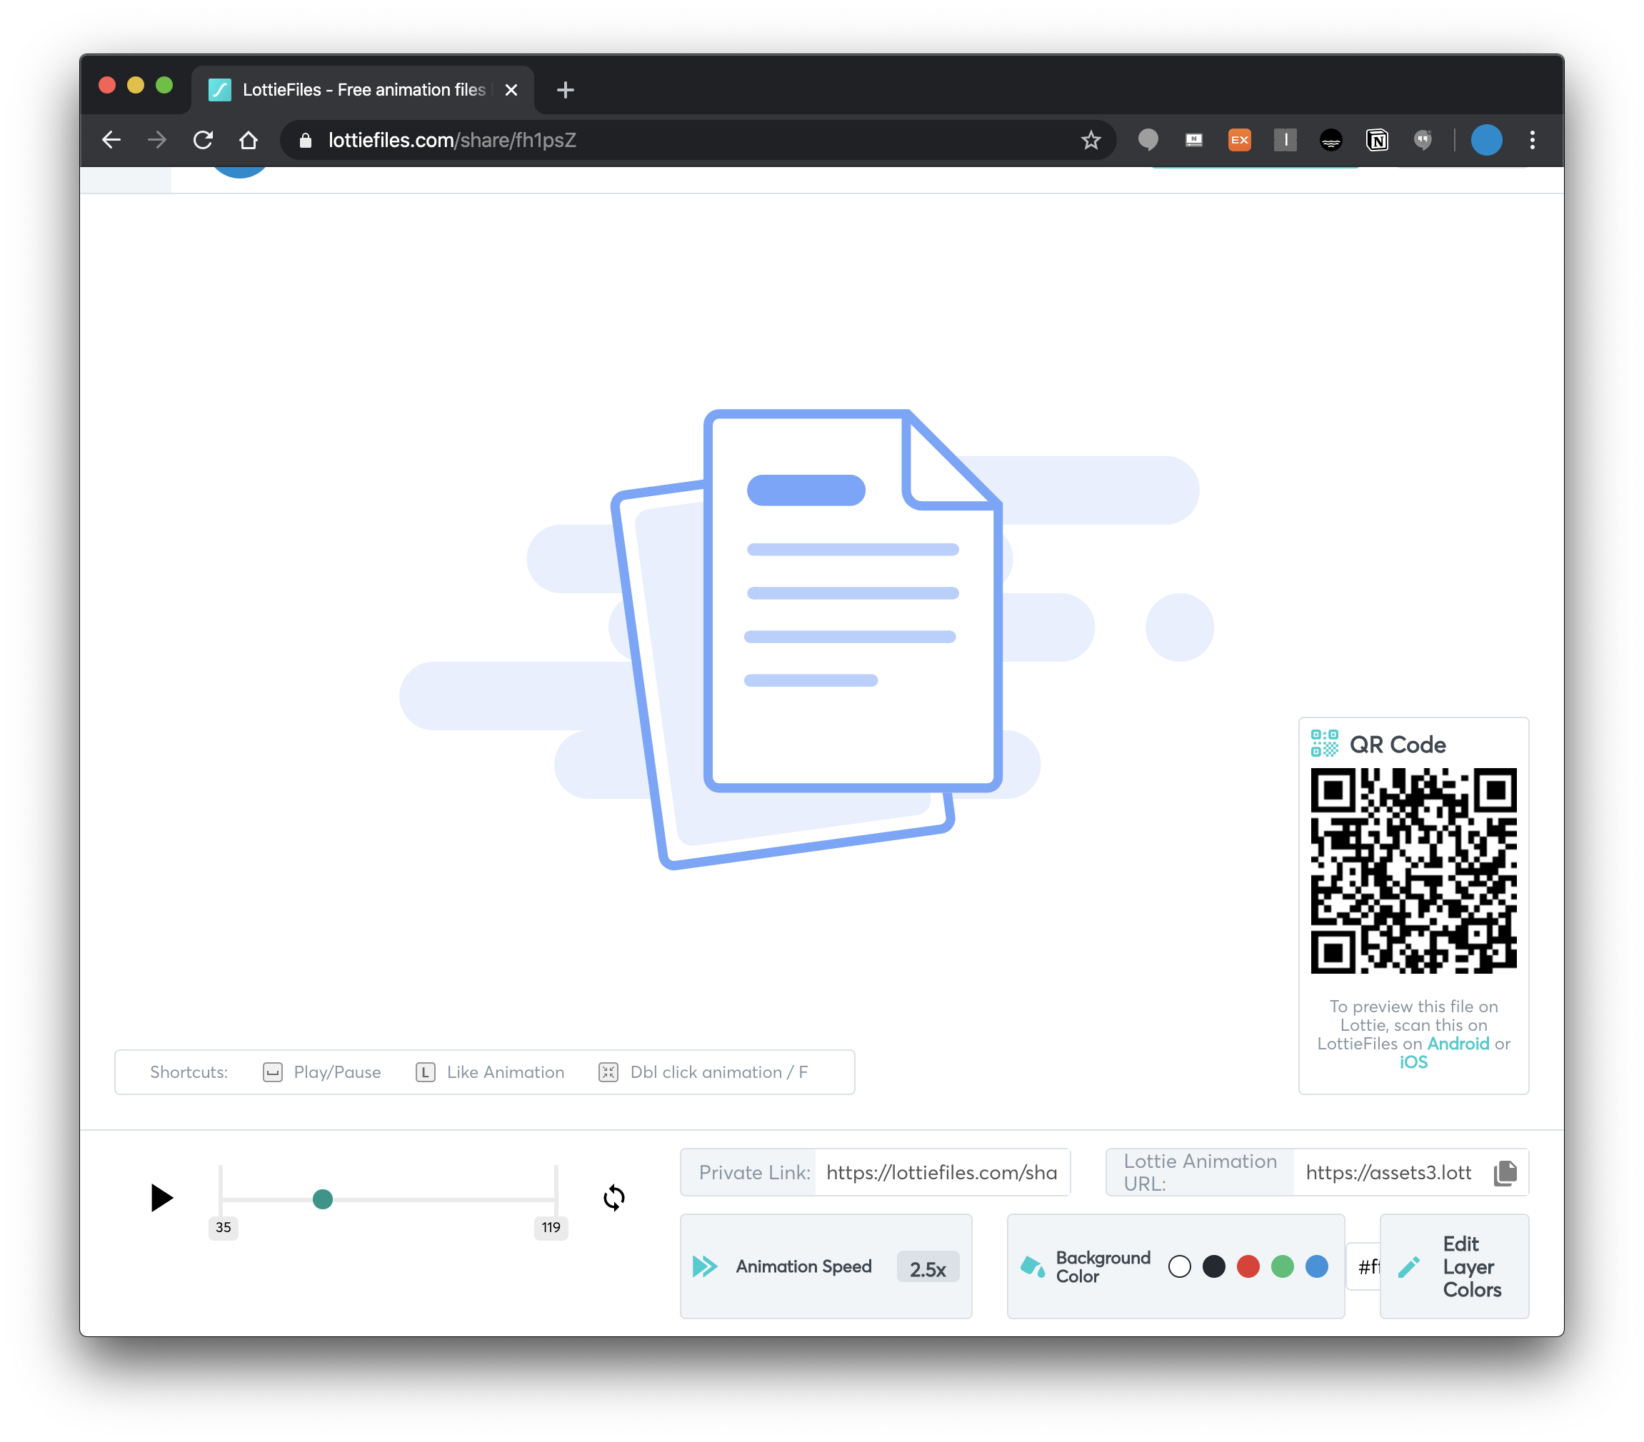1644x1442 pixels.
Task: Open Edit Layer Colors
Action: coord(1454,1266)
